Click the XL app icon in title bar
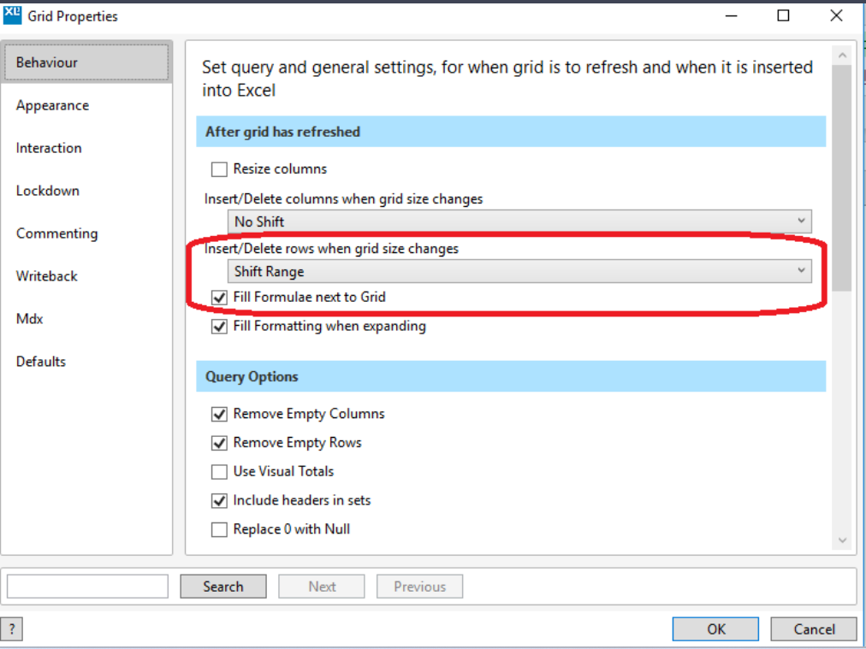The height and width of the screenshot is (649, 866). pyautogui.click(x=12, y=15)
